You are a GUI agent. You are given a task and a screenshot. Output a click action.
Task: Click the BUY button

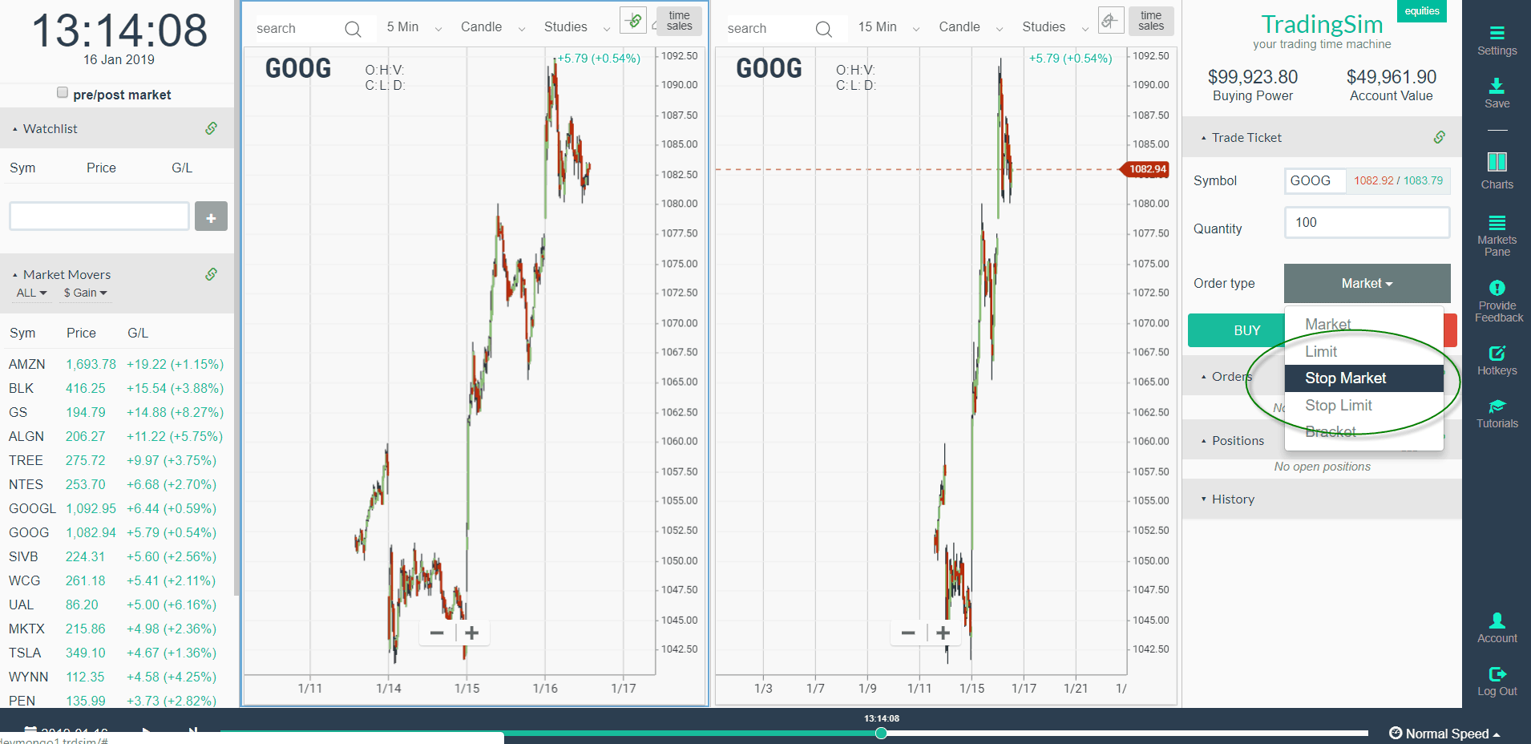(1247, 330)
